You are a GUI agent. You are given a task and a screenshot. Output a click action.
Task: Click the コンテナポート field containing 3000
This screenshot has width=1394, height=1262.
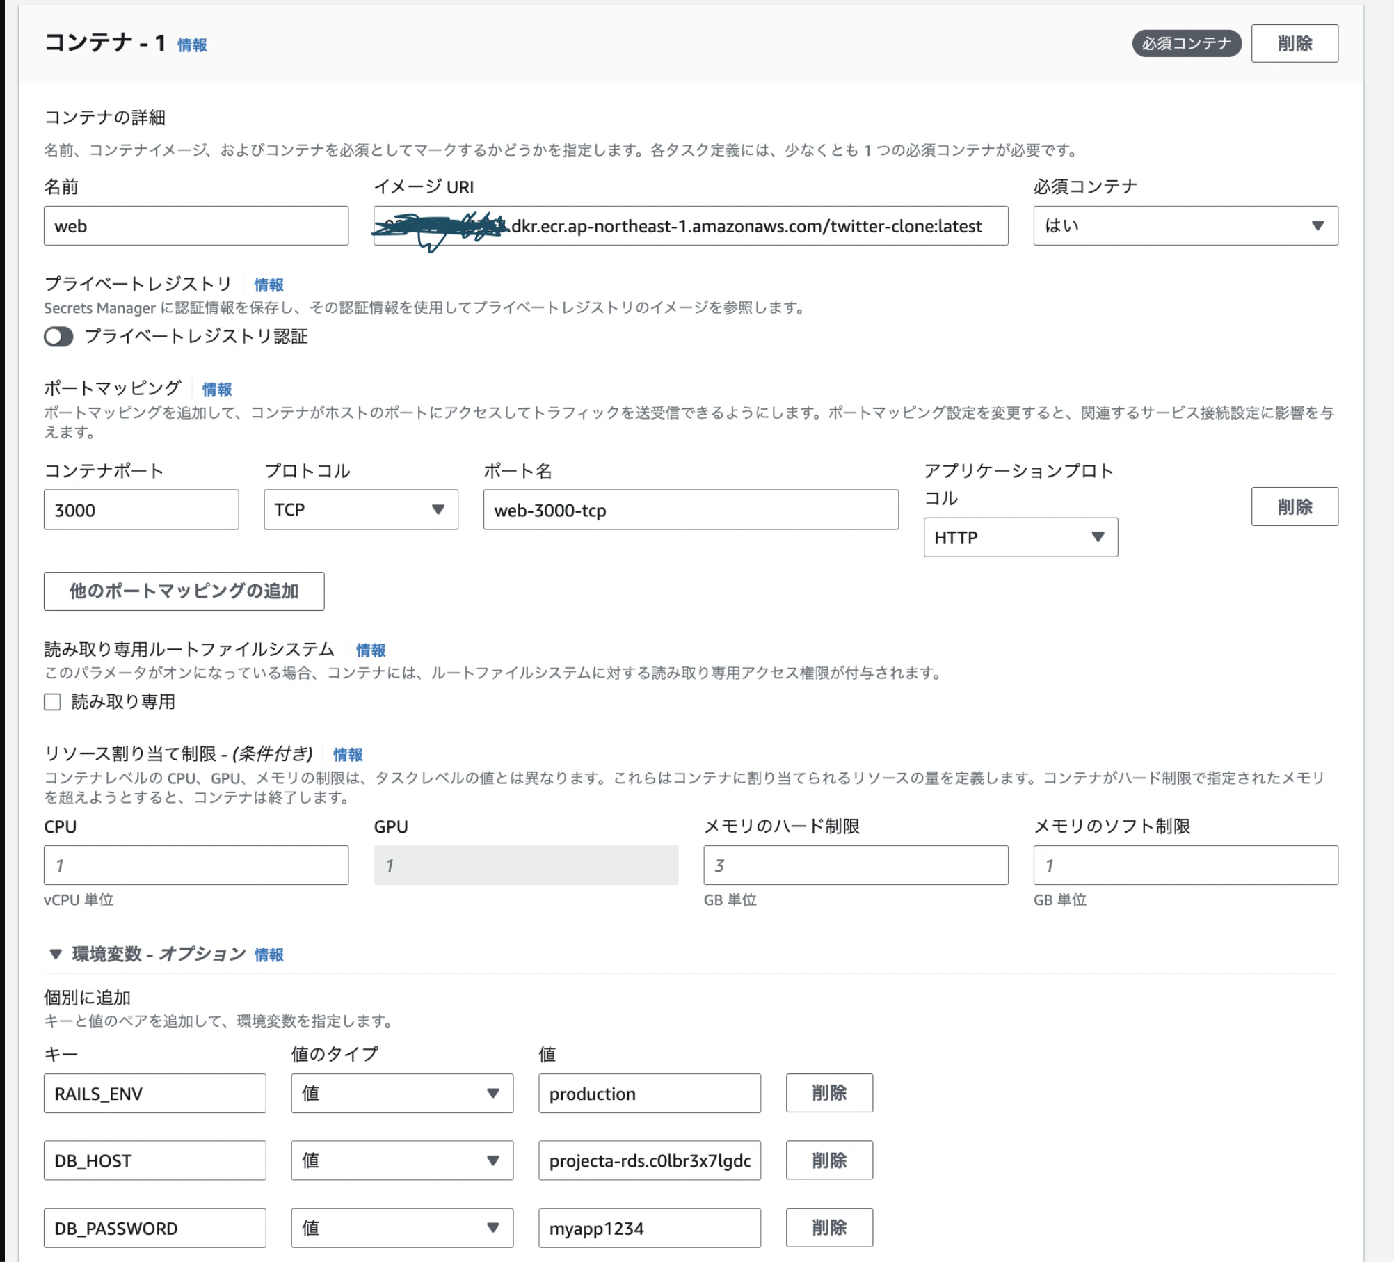coord(141,509)
